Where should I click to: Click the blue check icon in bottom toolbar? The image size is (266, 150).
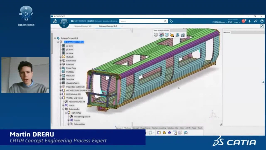click(186, 133)
